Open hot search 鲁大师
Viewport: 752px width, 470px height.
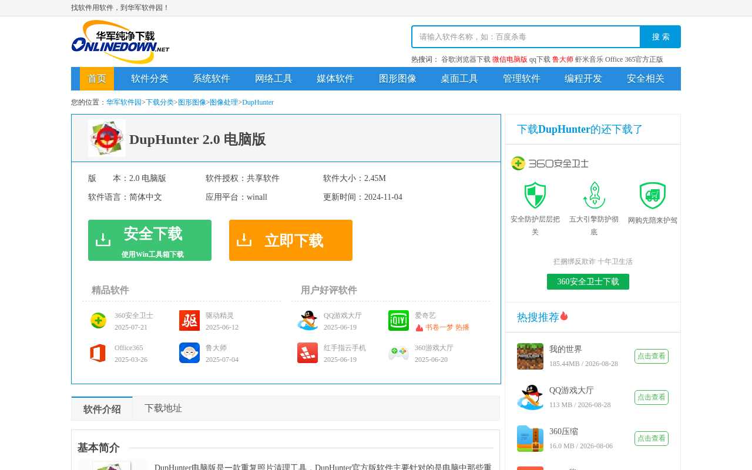coord(563,59)
